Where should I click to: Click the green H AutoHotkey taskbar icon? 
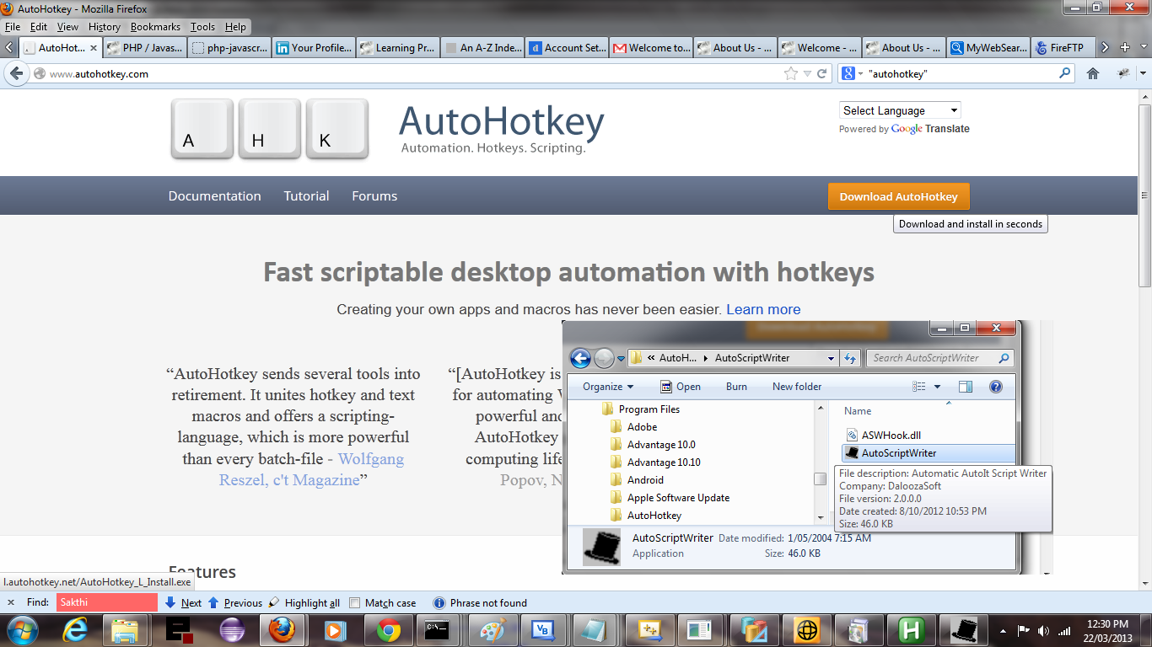coord(911,629)
